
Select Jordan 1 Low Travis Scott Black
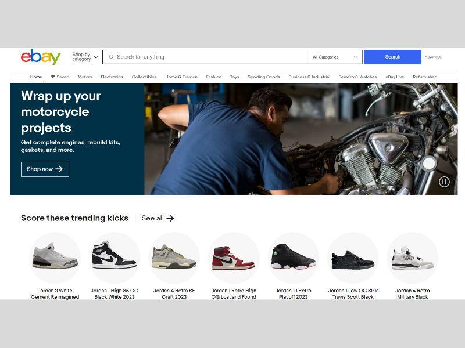352,258
